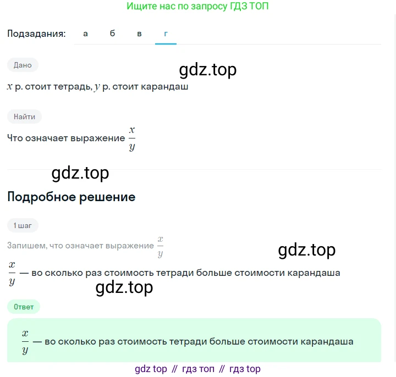Select subtask tab б
396x377 pixels.
(112, 34)
